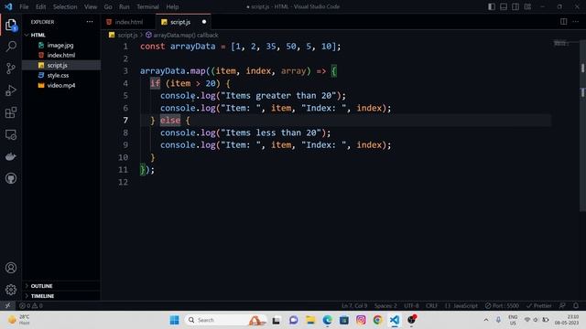Open the File menu

tap(24, 6)
